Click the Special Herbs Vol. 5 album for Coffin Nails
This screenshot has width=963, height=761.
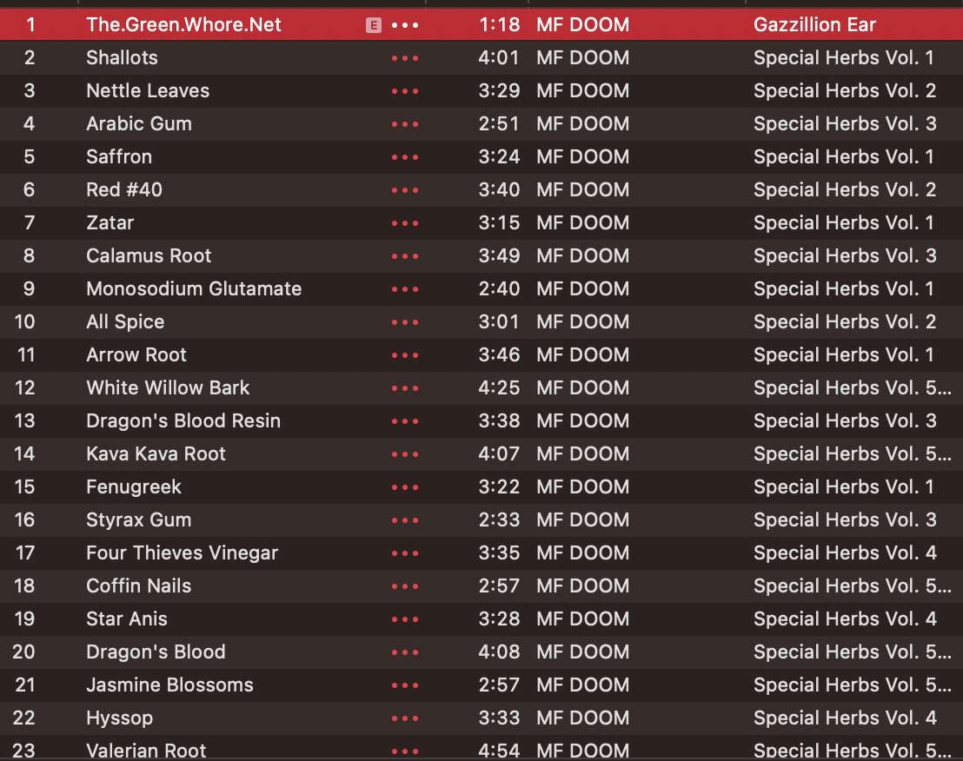pos(853,586)
